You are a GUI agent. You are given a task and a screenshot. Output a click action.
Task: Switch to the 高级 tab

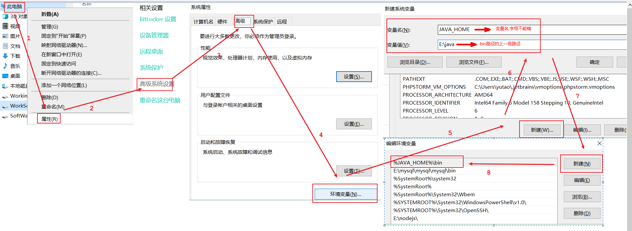241,21
